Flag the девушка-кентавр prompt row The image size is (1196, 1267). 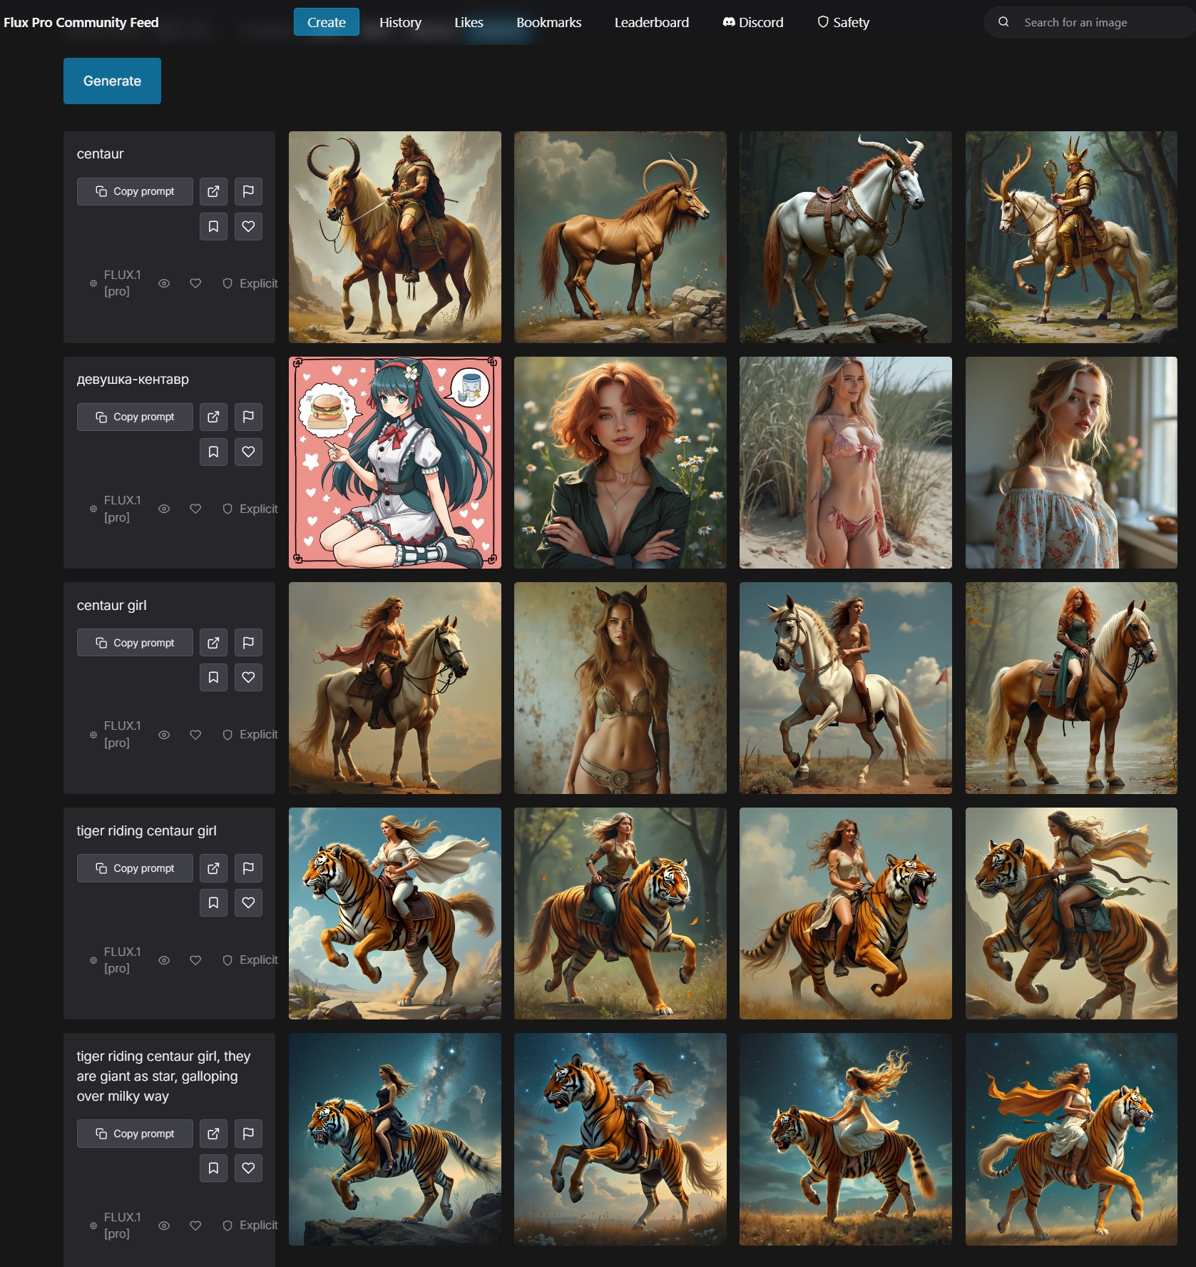(248, 417)
